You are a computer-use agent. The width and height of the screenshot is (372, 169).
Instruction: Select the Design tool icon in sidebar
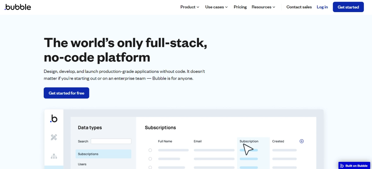tap(54, 137)
